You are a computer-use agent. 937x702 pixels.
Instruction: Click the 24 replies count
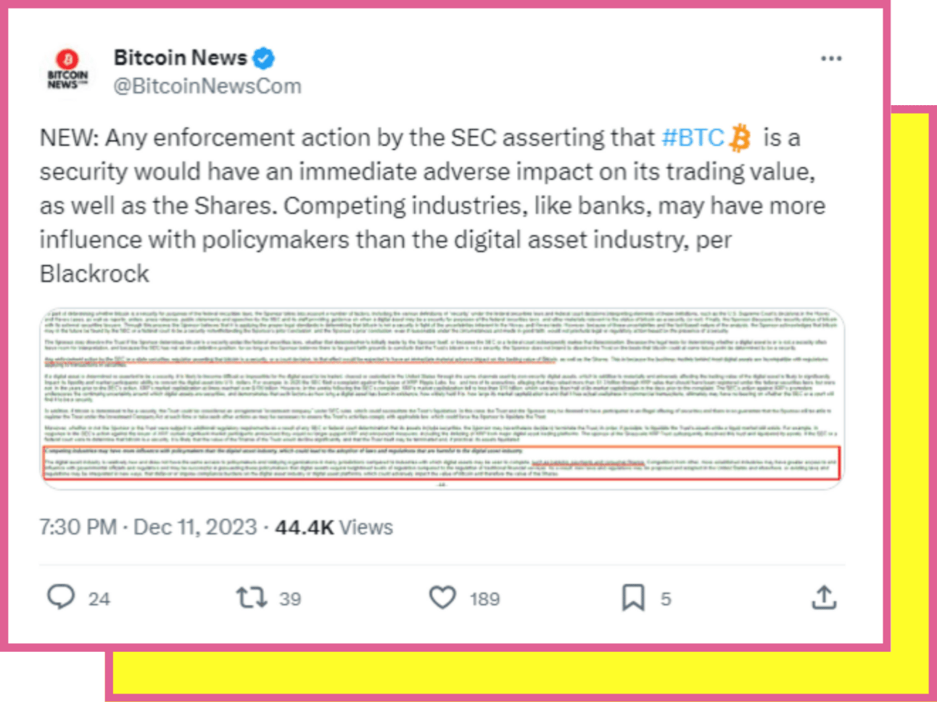click(99, 599)
